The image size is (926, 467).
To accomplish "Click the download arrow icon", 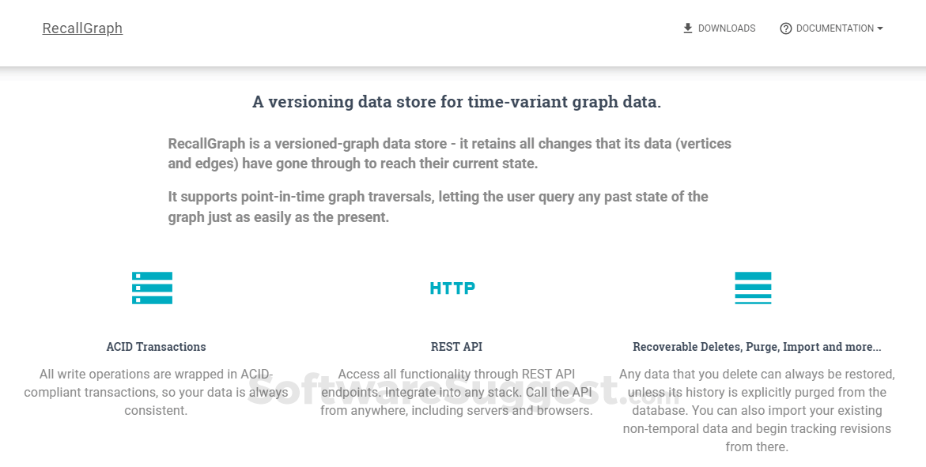I will 688,28.
